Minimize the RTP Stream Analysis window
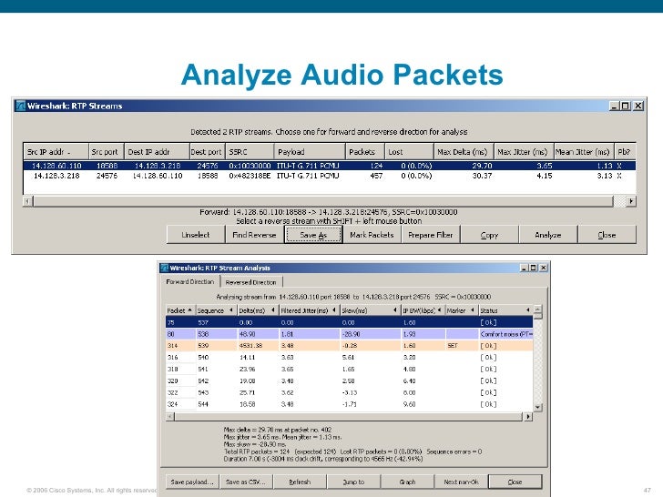 click(x=525, y=268)
